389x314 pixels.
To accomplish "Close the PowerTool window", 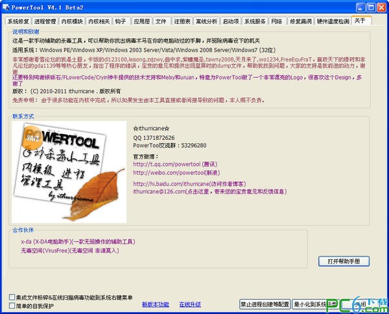I will click(x=382, y=7).
